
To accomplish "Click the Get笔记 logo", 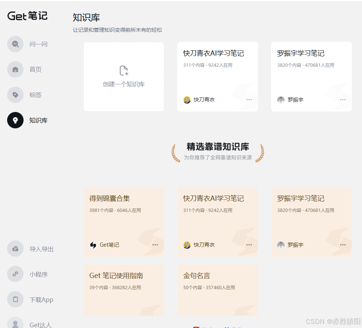I will click(27, 16).
